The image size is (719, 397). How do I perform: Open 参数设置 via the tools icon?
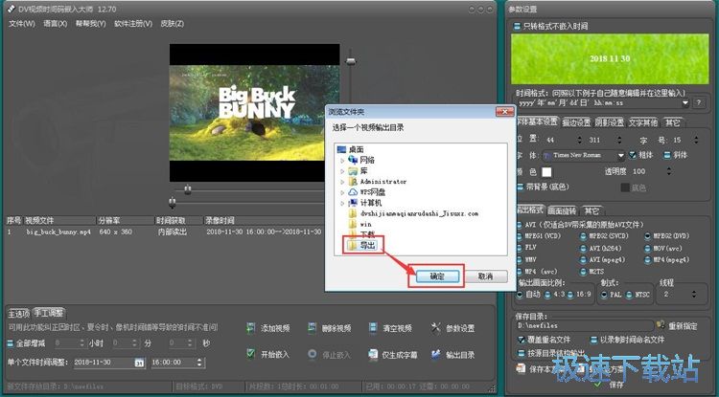click(435, 327)
